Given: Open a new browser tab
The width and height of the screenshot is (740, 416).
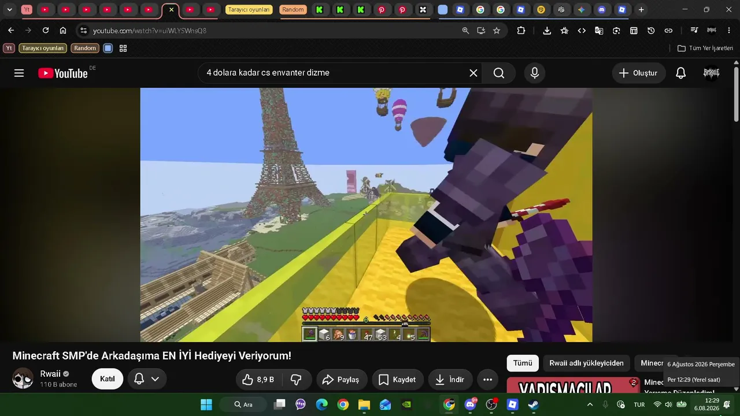Looking at the screenshot, I should click(x=641, y=10).
